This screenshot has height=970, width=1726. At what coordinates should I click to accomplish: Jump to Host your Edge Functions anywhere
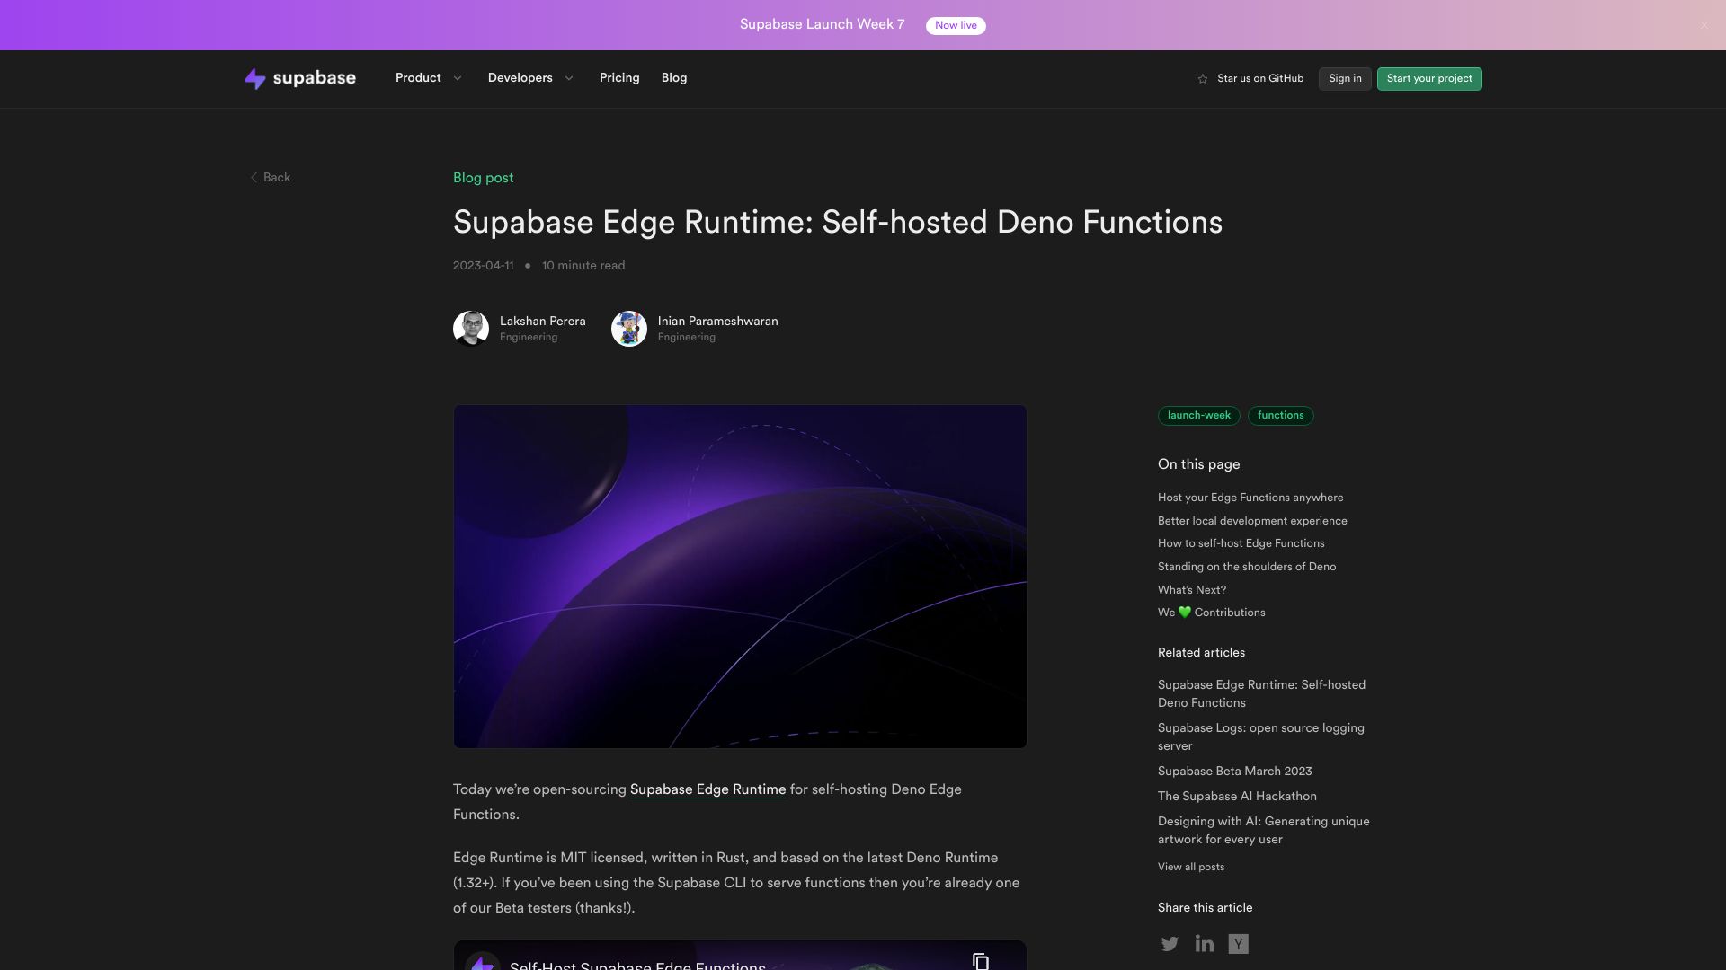(x=1250, y=498)
